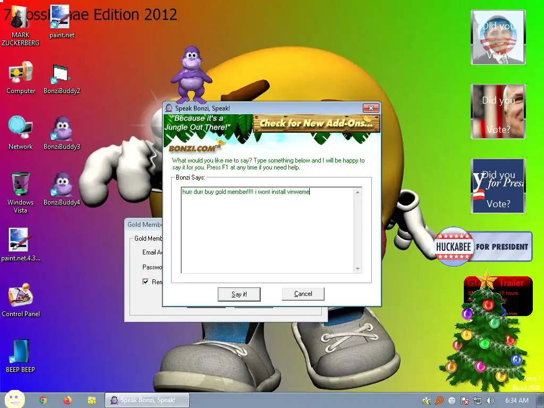Screen dimensions: 544x408
Task: Select the paint.net.4.3 installer icon
Action: [21, 244]
